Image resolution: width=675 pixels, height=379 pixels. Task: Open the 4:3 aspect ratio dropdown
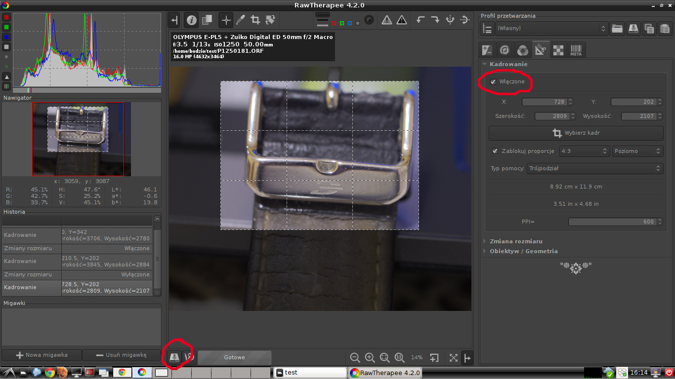[584, 152]
